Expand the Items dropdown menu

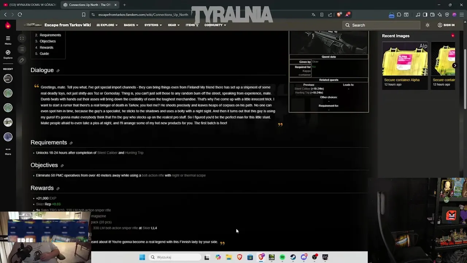pyautogui.click(x=192, y=25)
